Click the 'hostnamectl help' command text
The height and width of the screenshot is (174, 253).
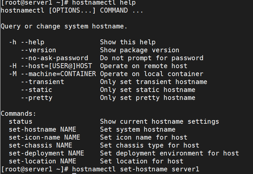coord(104,3)
